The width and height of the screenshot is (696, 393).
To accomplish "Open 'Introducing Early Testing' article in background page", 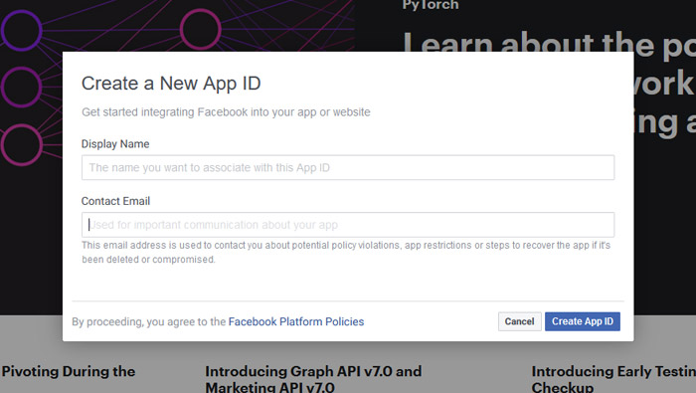I will (613, 378).
